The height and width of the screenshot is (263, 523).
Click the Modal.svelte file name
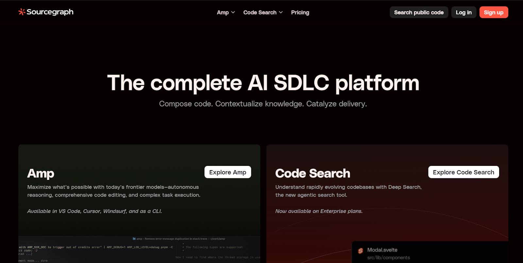[x=382, y=250]
